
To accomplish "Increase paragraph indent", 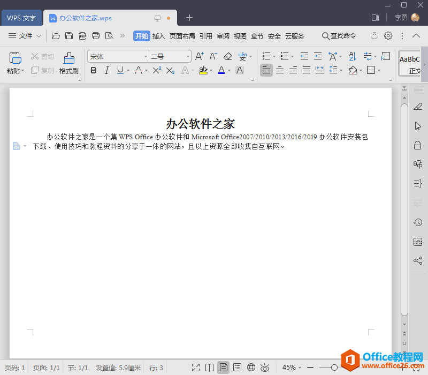I will (317, 56).
